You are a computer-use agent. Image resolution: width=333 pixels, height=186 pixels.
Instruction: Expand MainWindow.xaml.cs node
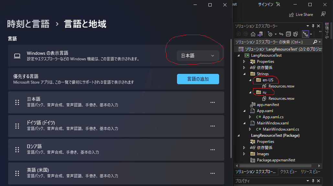tap(250, 129)
